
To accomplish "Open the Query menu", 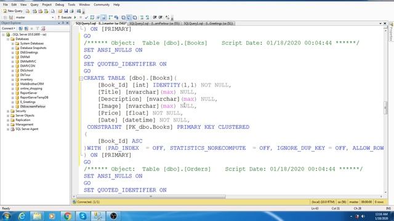I will point(34,4).
